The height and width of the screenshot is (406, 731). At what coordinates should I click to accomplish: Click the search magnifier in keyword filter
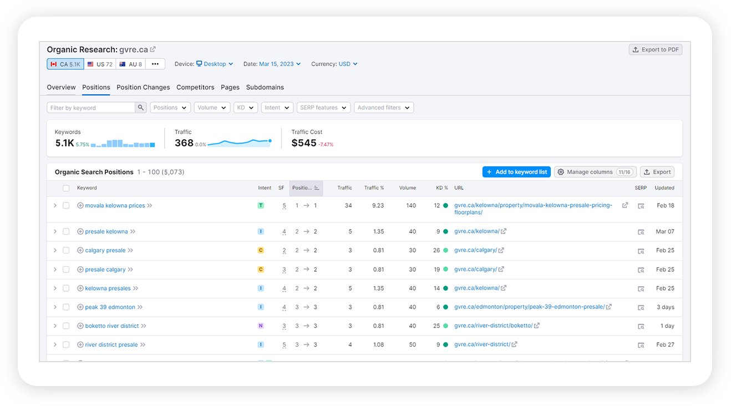[x=141, y=108]
